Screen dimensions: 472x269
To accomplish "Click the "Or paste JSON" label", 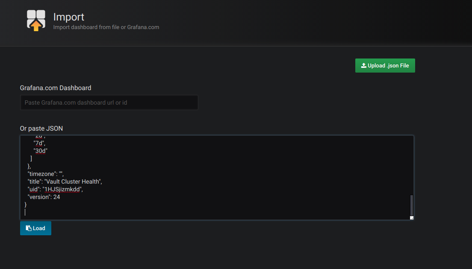I will 41,128.
